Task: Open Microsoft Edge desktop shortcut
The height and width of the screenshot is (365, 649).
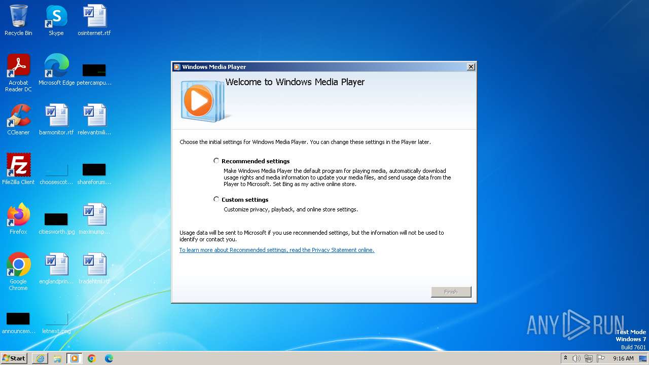Action: [x=56, y=70]
